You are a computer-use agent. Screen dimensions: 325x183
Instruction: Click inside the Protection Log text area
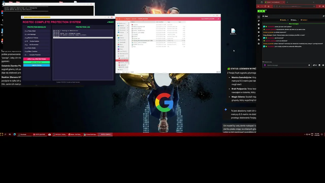coord(83,55)
